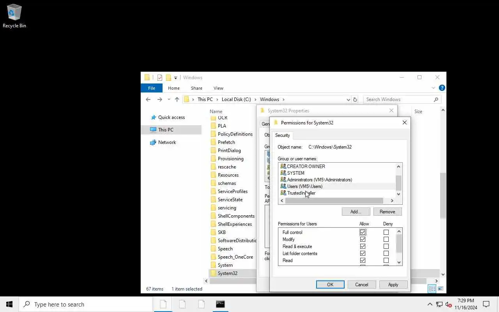Expand breadcrumb chevron after Windows
This screenshot has height=312, width=499.
coord(283,99)
